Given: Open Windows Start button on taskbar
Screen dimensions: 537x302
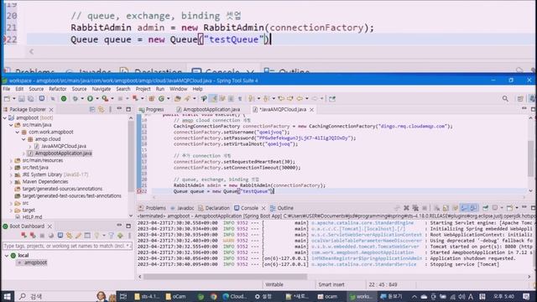Looking at the screenshot, I should [7, 296].
